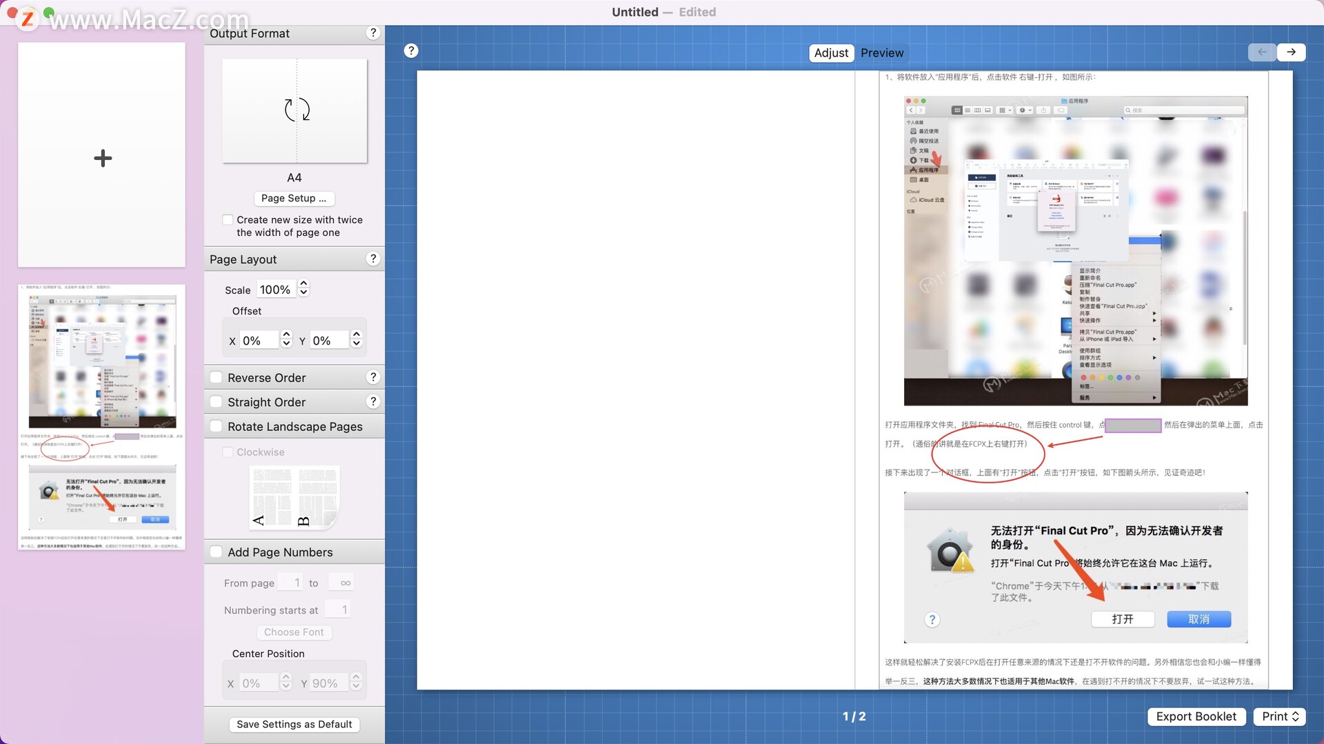
Task: Click the help icon beside Reverse Order
Action: [373, 377]
